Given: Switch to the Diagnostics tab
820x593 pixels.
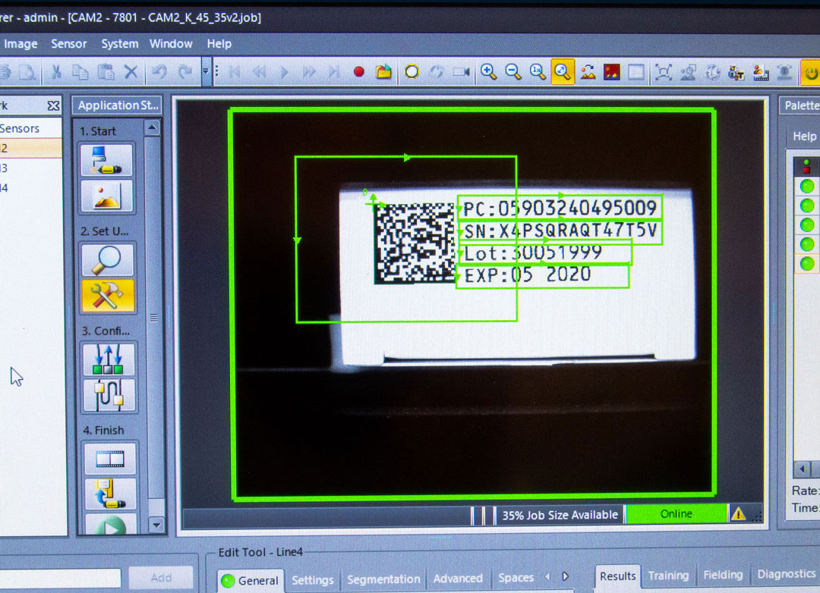Looking at the screenshot, I should [x=786, y=574].
